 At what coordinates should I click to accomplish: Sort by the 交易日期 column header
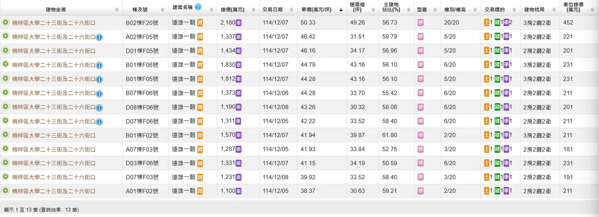(272, 9)
